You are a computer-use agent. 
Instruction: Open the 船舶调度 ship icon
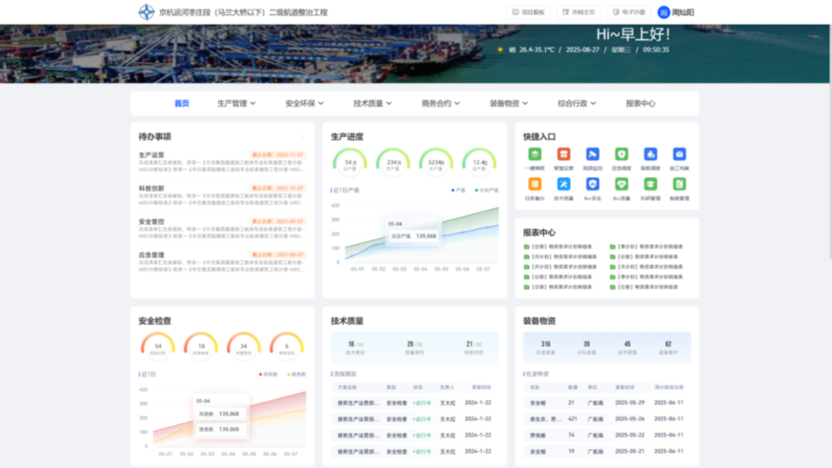(x=650, y=154)
